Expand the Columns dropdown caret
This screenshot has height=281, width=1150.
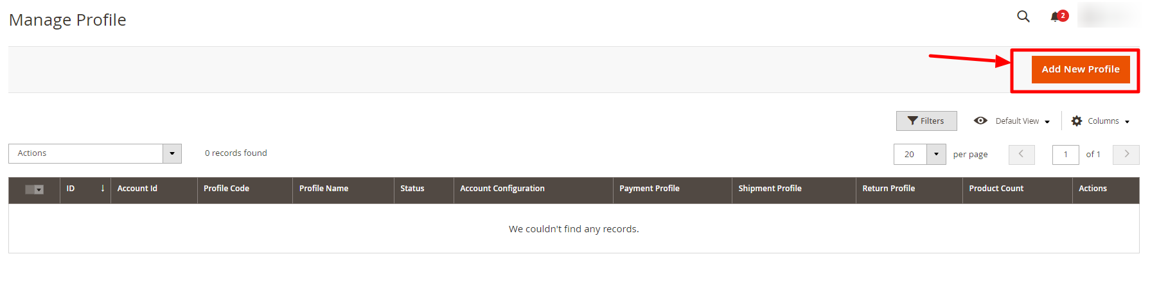coord(1127,122)
